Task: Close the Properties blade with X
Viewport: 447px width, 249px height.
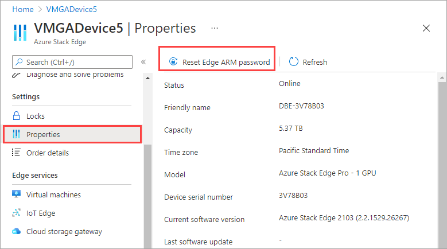Action: [x=426, y=28]
